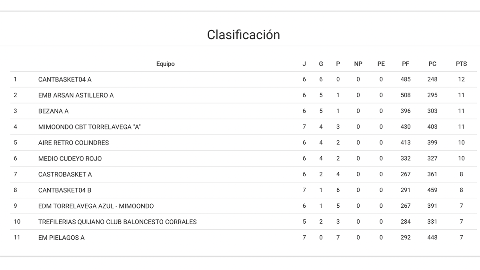Viewport: 480px width, 270px height.
Task: Click the PE column header
Action: point(381,64)
